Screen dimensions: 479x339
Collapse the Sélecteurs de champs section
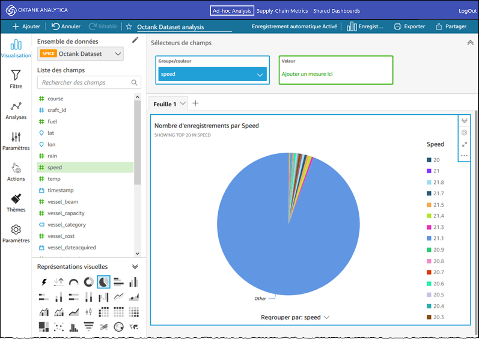click(470, 43)
